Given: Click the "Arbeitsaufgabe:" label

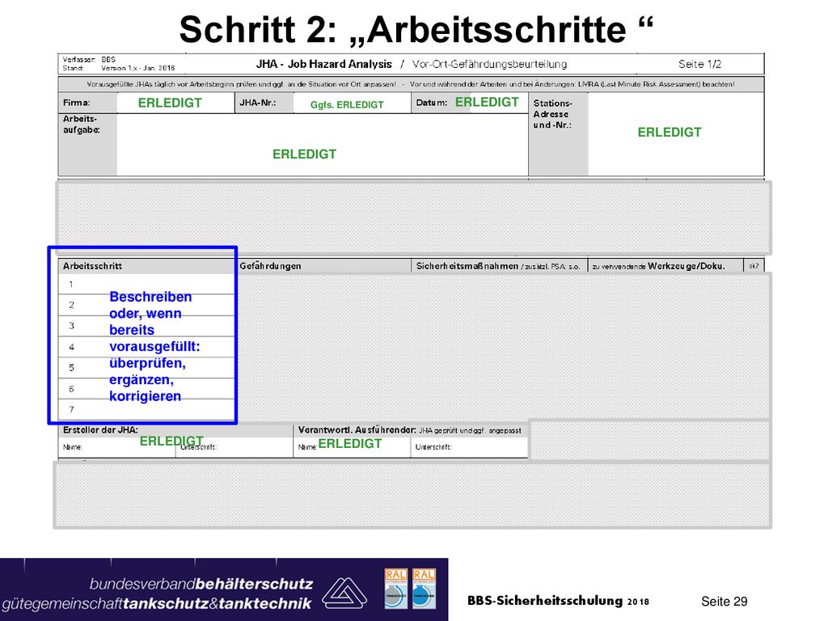Looking at the screenshot, I should (82, 124).
